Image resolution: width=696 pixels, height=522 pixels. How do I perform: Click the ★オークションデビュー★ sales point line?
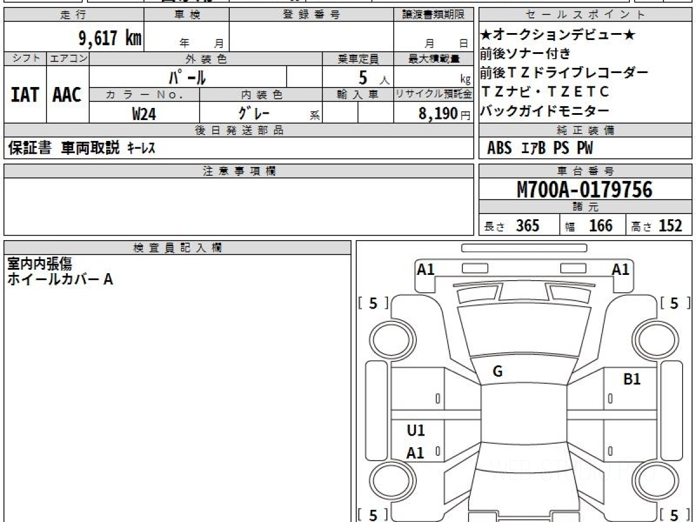[x=558, y=35]
